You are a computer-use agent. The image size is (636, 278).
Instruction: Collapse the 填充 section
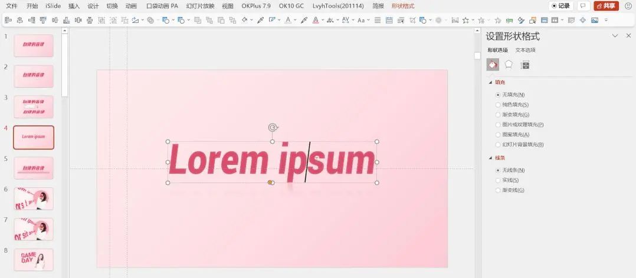pos(491,82)
